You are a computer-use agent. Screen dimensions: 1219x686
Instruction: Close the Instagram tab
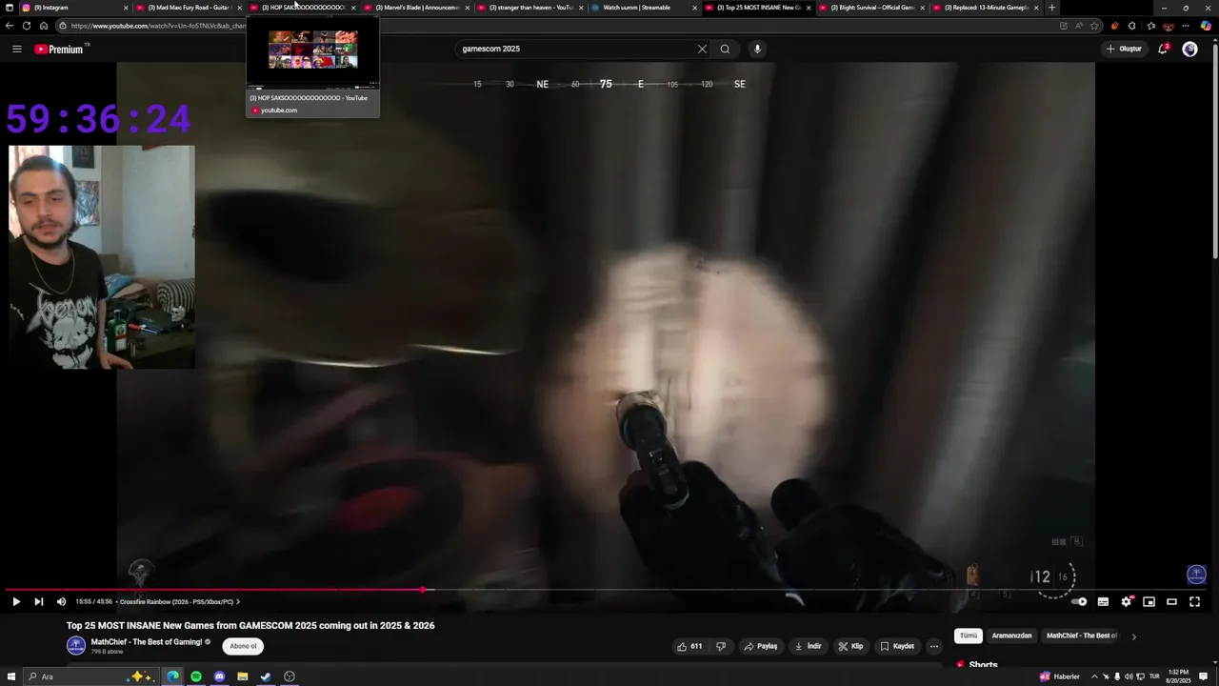[x=125, y=8]
